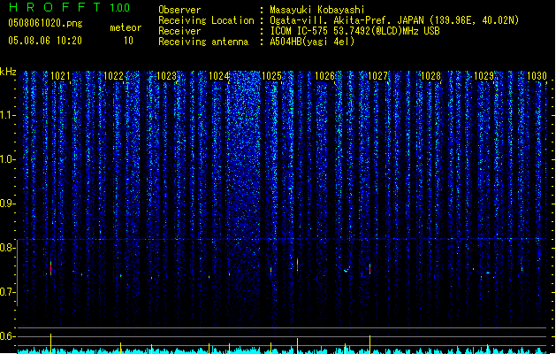Click the 1026 time marker
This screenshot has height=354, width=556.
(324, 76)
